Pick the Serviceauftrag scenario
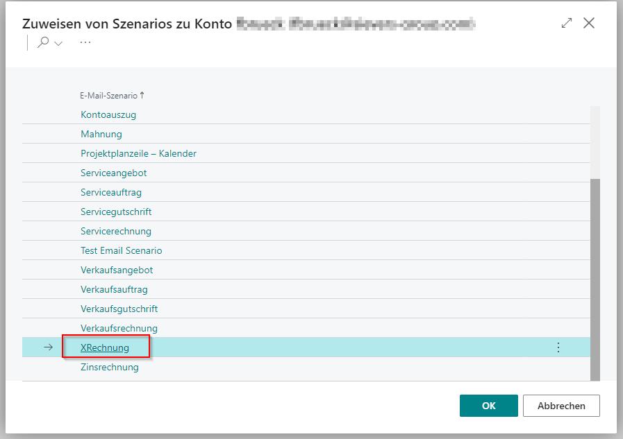 tap(111, 192)
